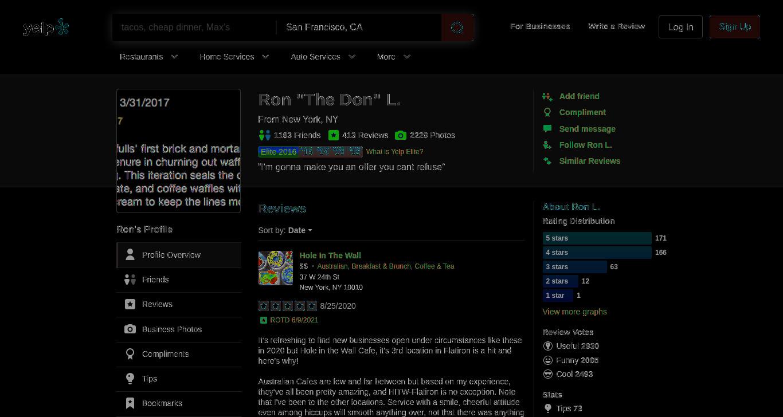Open the Business Photos section

tap(179, 329)
